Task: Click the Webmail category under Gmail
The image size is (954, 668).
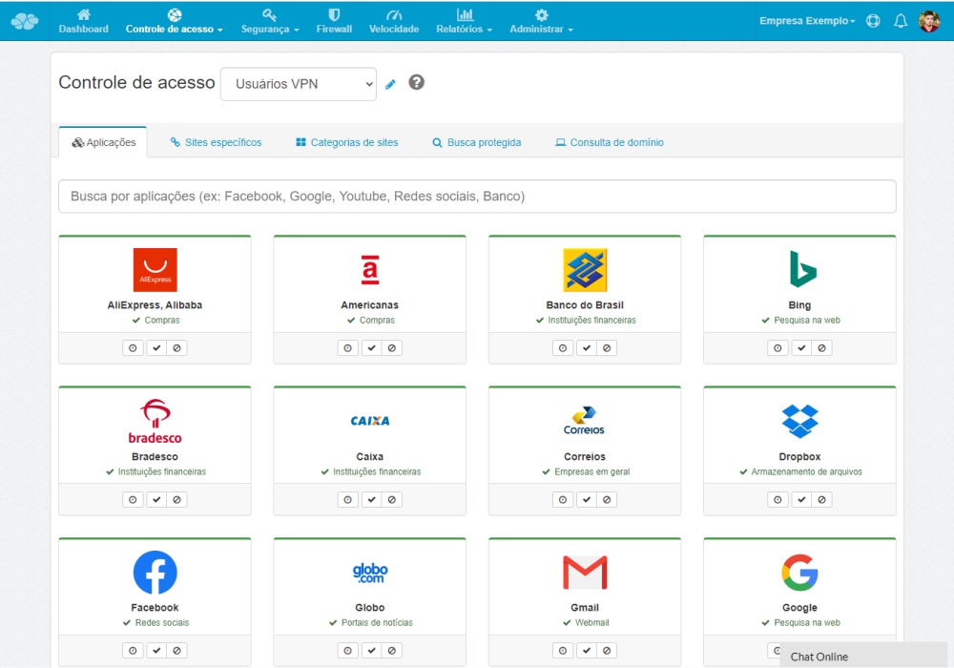Action: 591,622
